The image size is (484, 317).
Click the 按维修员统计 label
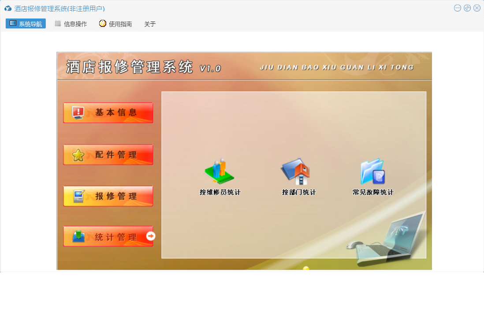[220, 192]
